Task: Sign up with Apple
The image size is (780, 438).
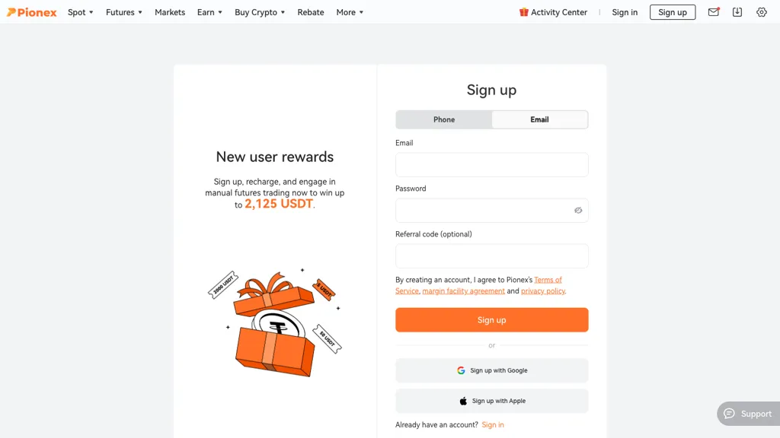Action: pos(492,401)
